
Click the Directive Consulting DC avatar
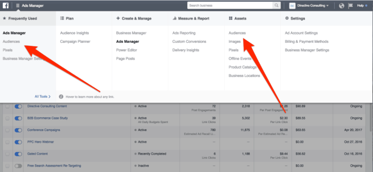click(x=292, y=6)
